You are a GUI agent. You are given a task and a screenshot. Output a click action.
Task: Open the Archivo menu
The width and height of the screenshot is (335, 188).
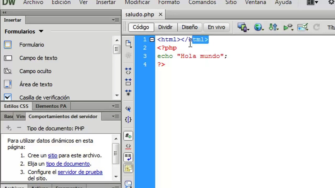pos(33,2)
